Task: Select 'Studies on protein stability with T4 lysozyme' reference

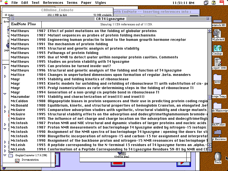Action: pos(108,61)
